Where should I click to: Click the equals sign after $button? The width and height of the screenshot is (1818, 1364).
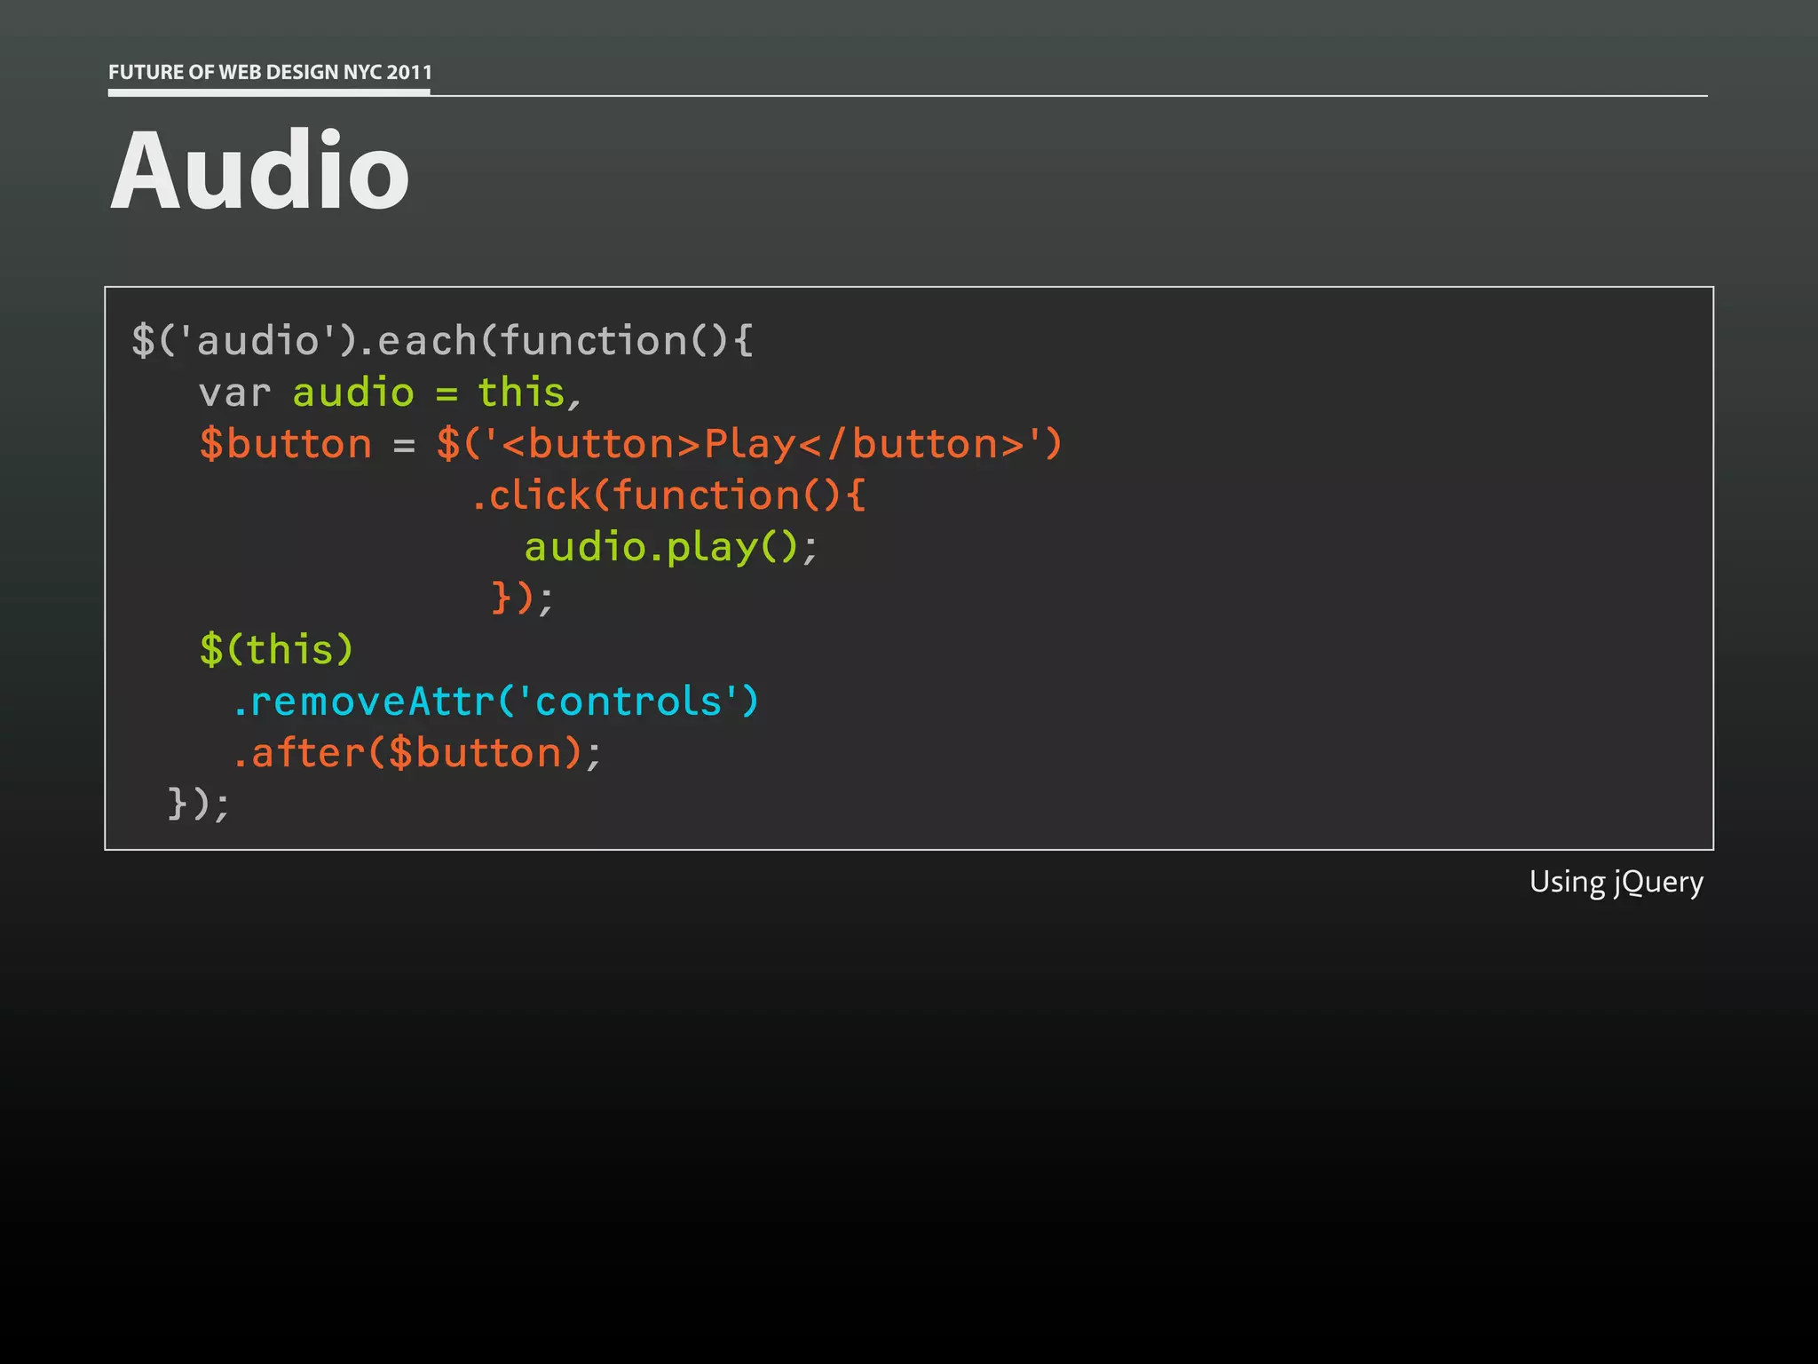click(404, 445)
